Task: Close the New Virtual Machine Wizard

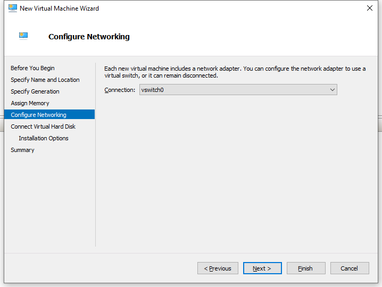Action: click(x=370, y=8)
